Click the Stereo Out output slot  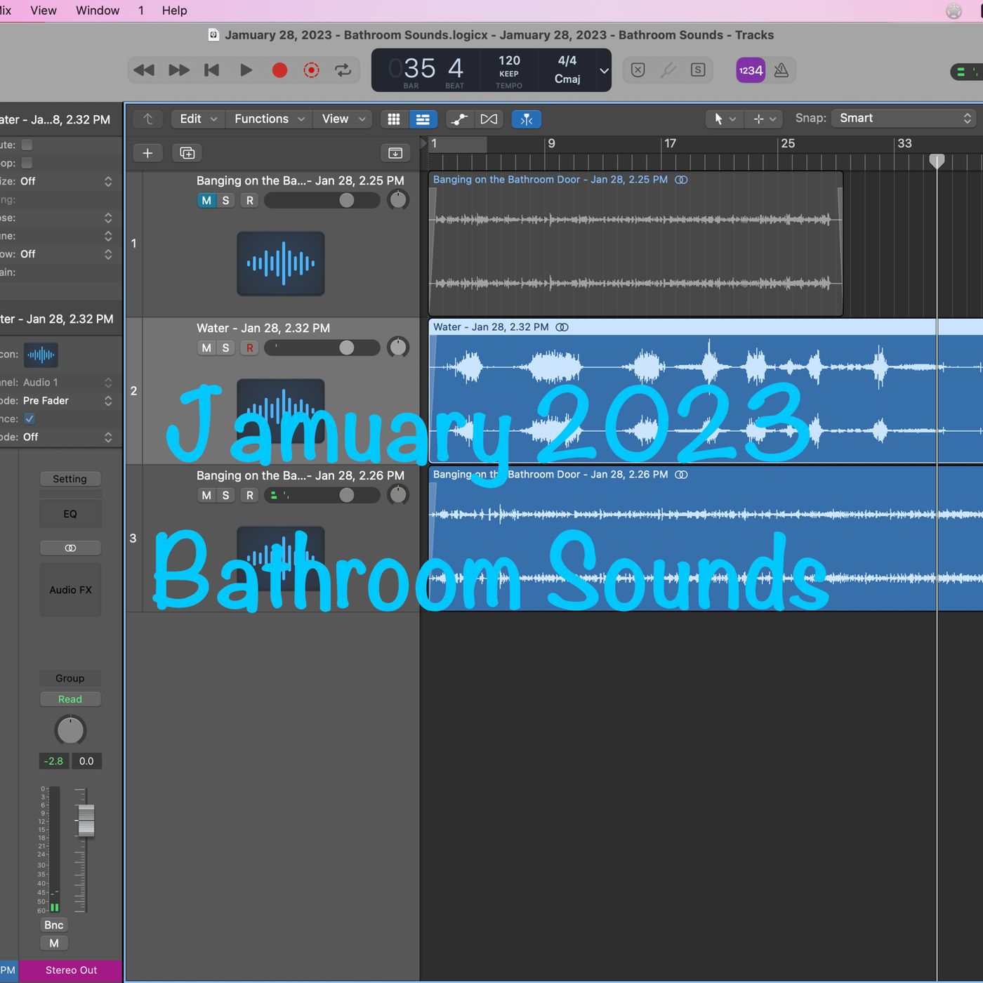coord(70,970)
